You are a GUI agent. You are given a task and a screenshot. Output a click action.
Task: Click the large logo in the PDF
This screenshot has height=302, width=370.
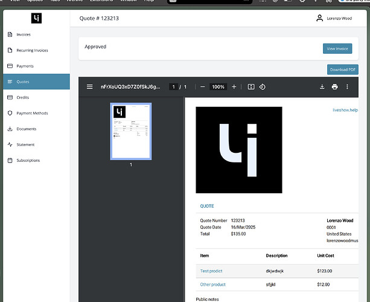tap(239, 150)
